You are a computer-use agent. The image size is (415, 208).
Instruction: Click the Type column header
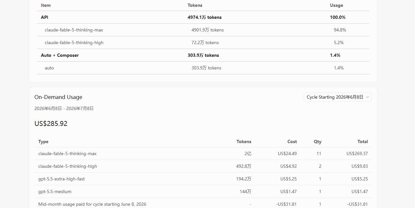coord(43,141)
